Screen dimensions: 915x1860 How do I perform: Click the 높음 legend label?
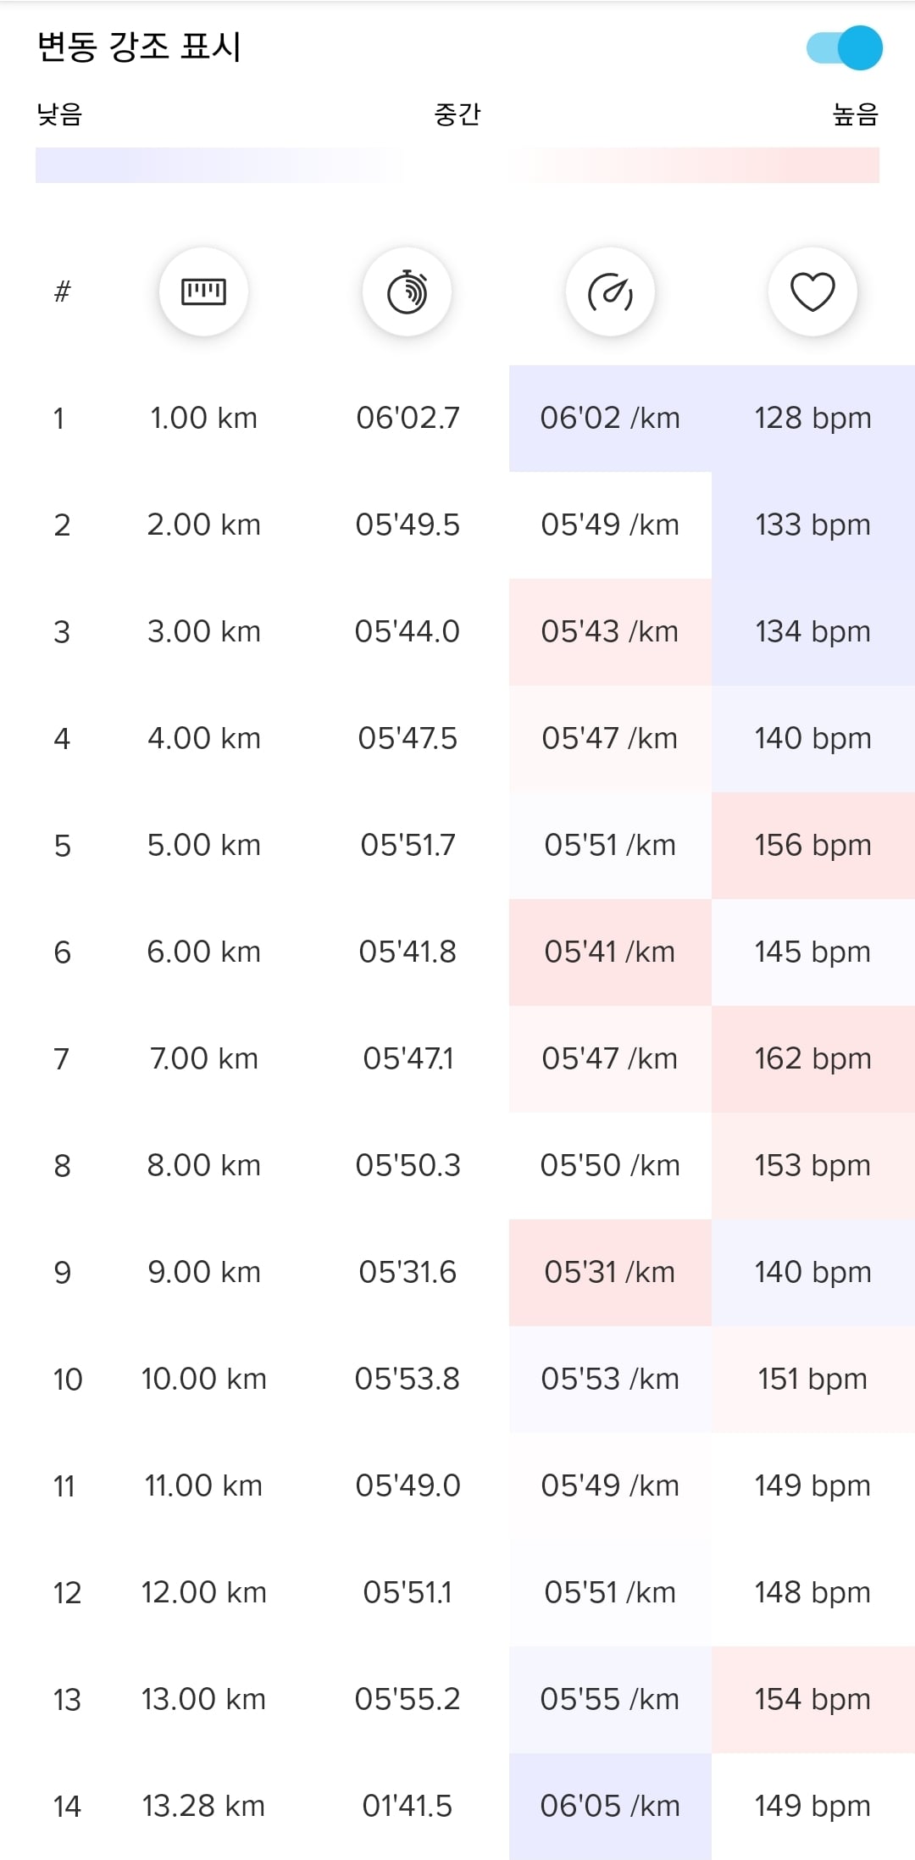pyautogui.click(x=856, y=114)
